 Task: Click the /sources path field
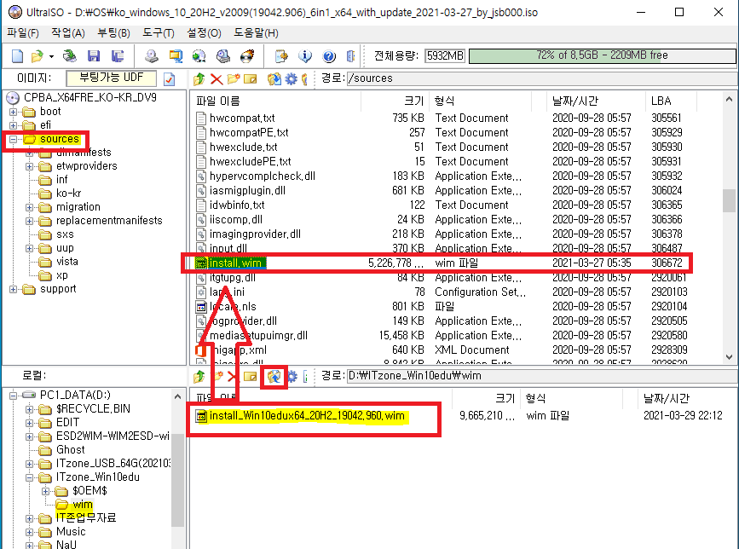541,78
